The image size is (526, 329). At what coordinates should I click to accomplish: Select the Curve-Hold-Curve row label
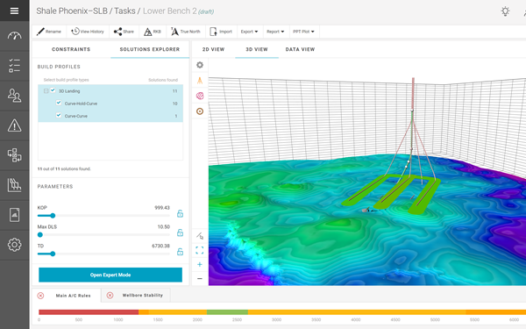(x=81, y=104)
